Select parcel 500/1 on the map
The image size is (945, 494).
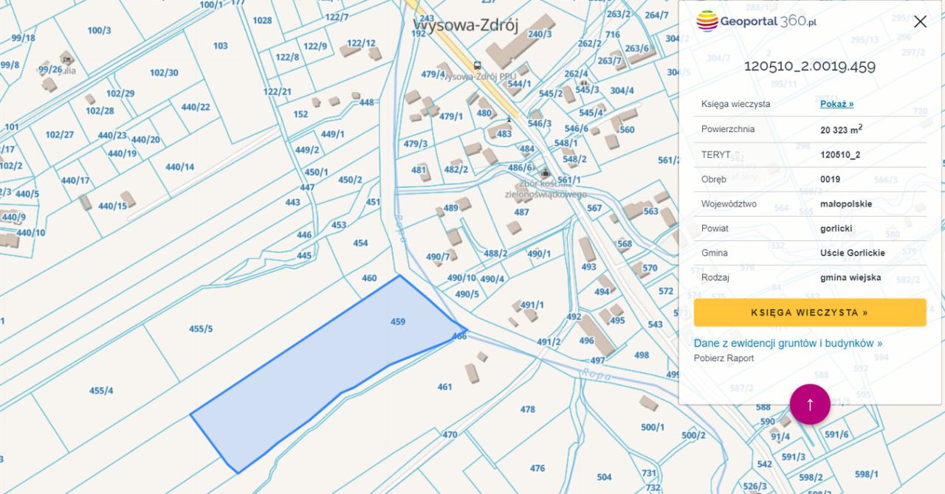[653, 427]
